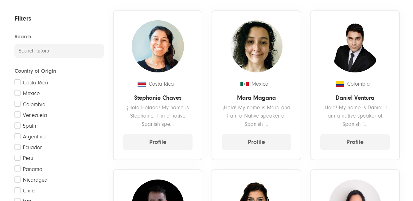
Task: Enable the Mexico country checkbox
Action: (18, 93)
